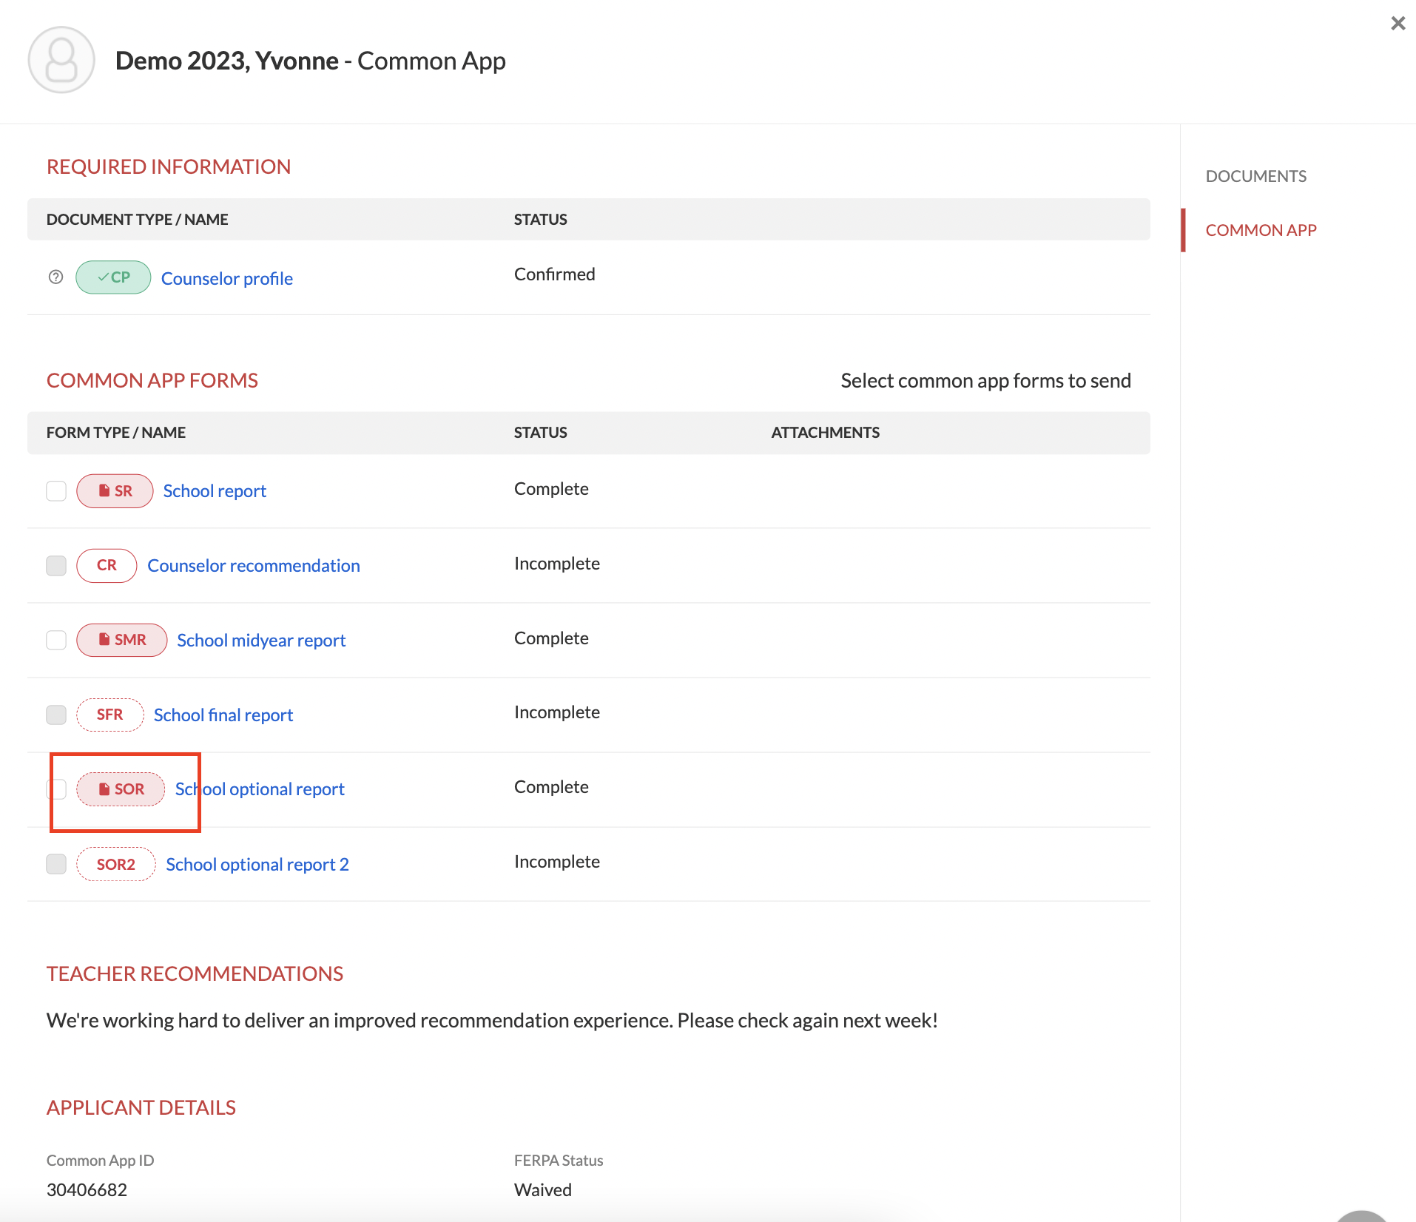Open the School final report link
The height and width of the screenshot is (1222, 1416).
[223, 715]
